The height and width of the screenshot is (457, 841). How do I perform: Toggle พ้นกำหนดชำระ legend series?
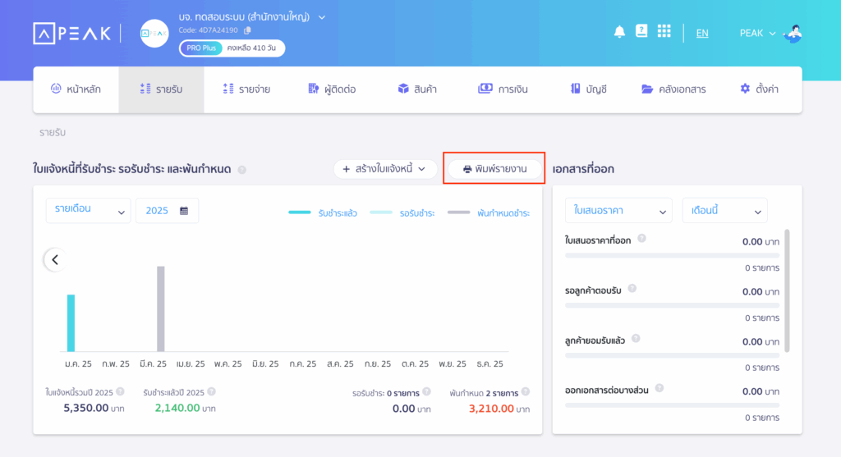489,213
